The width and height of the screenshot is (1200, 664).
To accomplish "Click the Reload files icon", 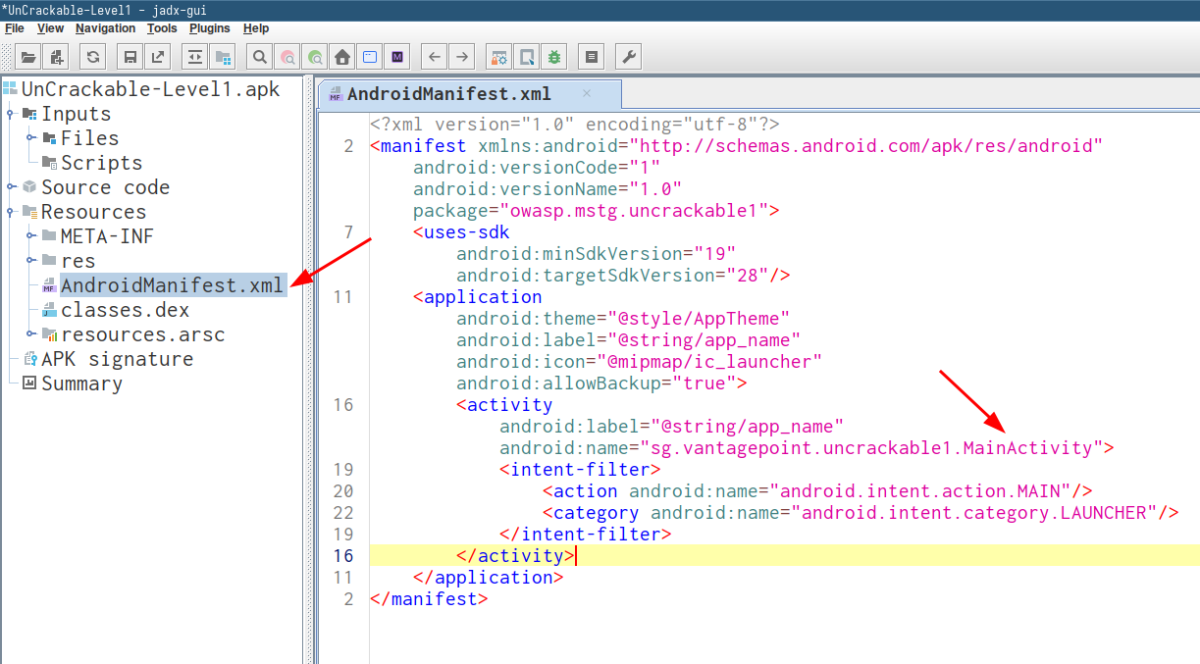I will [93, 56].
